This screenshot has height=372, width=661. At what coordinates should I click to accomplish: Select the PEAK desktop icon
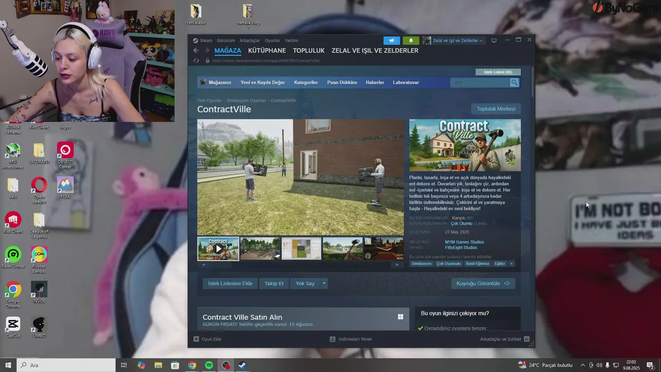click(x=65, y=188)
